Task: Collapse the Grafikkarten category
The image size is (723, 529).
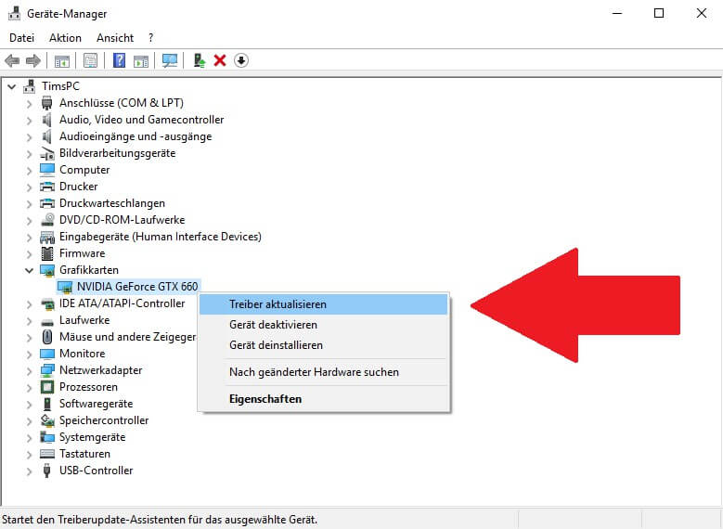Action: pos(29,270)
